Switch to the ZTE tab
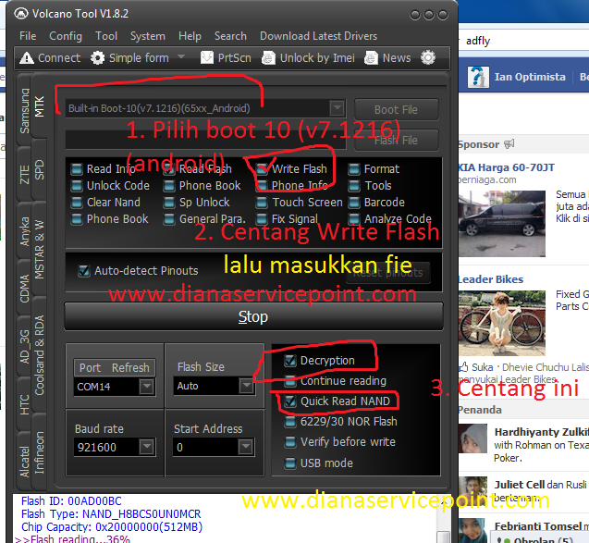This screenshot has height=543, width=589. [x=24, y=174]
